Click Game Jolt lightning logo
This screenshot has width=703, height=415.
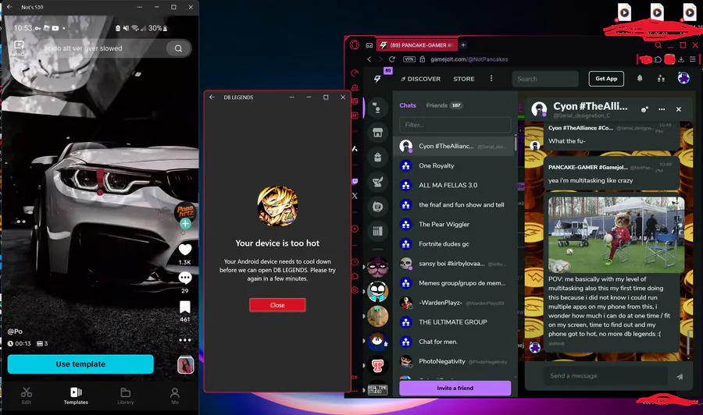coord(377,79)
